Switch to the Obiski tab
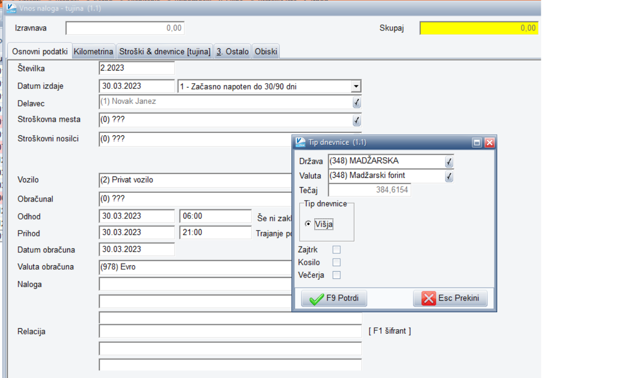 (266, 52)
